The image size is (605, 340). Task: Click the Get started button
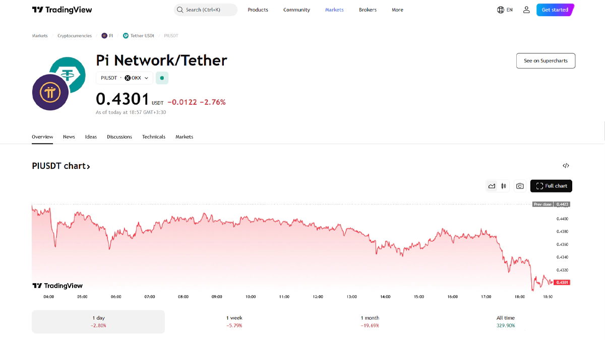tap(555, 10)
